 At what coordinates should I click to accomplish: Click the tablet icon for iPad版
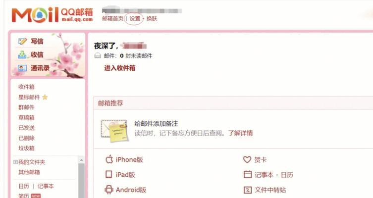[108, 174]
